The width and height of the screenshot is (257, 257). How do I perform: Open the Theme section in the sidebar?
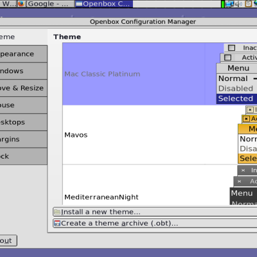(24, 37)
